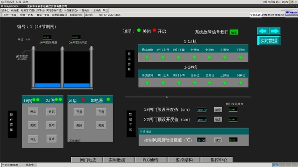The image size is (298, 167).
Task: Click 确定 beside 控制风扇启动温度值
Action: (x=218, y=140)
